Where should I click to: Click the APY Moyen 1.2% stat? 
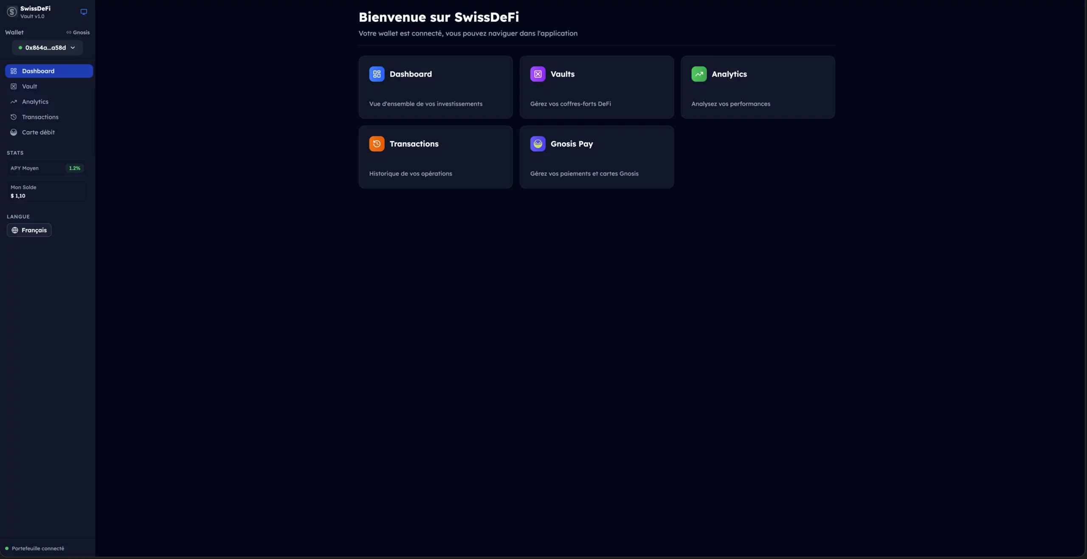point(47,168)
